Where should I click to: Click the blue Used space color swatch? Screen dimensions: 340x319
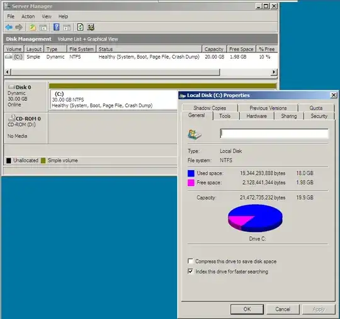[x=191, y=173]
